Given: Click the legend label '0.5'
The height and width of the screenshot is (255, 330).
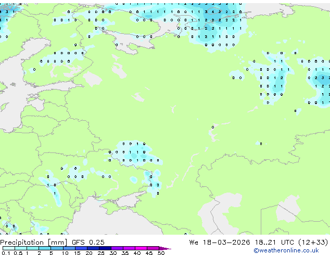Looking at the screenshot, I should tap(18, 253).
